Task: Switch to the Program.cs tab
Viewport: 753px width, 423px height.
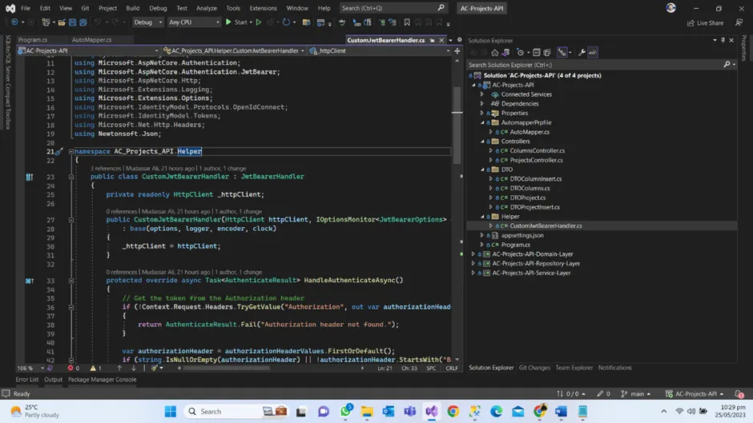Action: point(33,40)
